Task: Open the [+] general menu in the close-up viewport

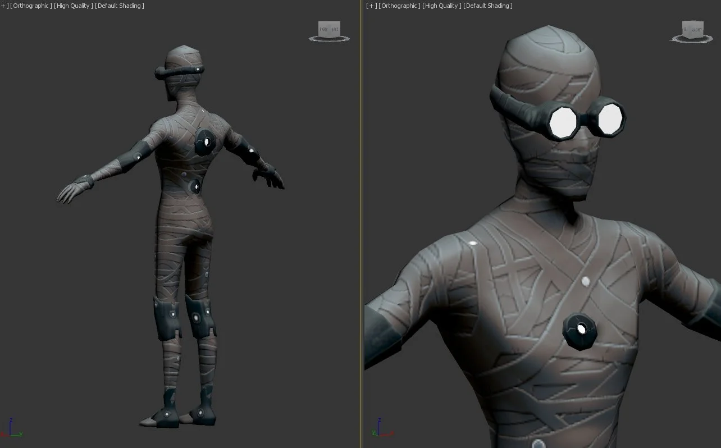Action: coord(371,6)
